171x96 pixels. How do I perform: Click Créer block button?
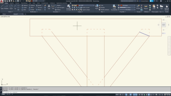point(101,5)
